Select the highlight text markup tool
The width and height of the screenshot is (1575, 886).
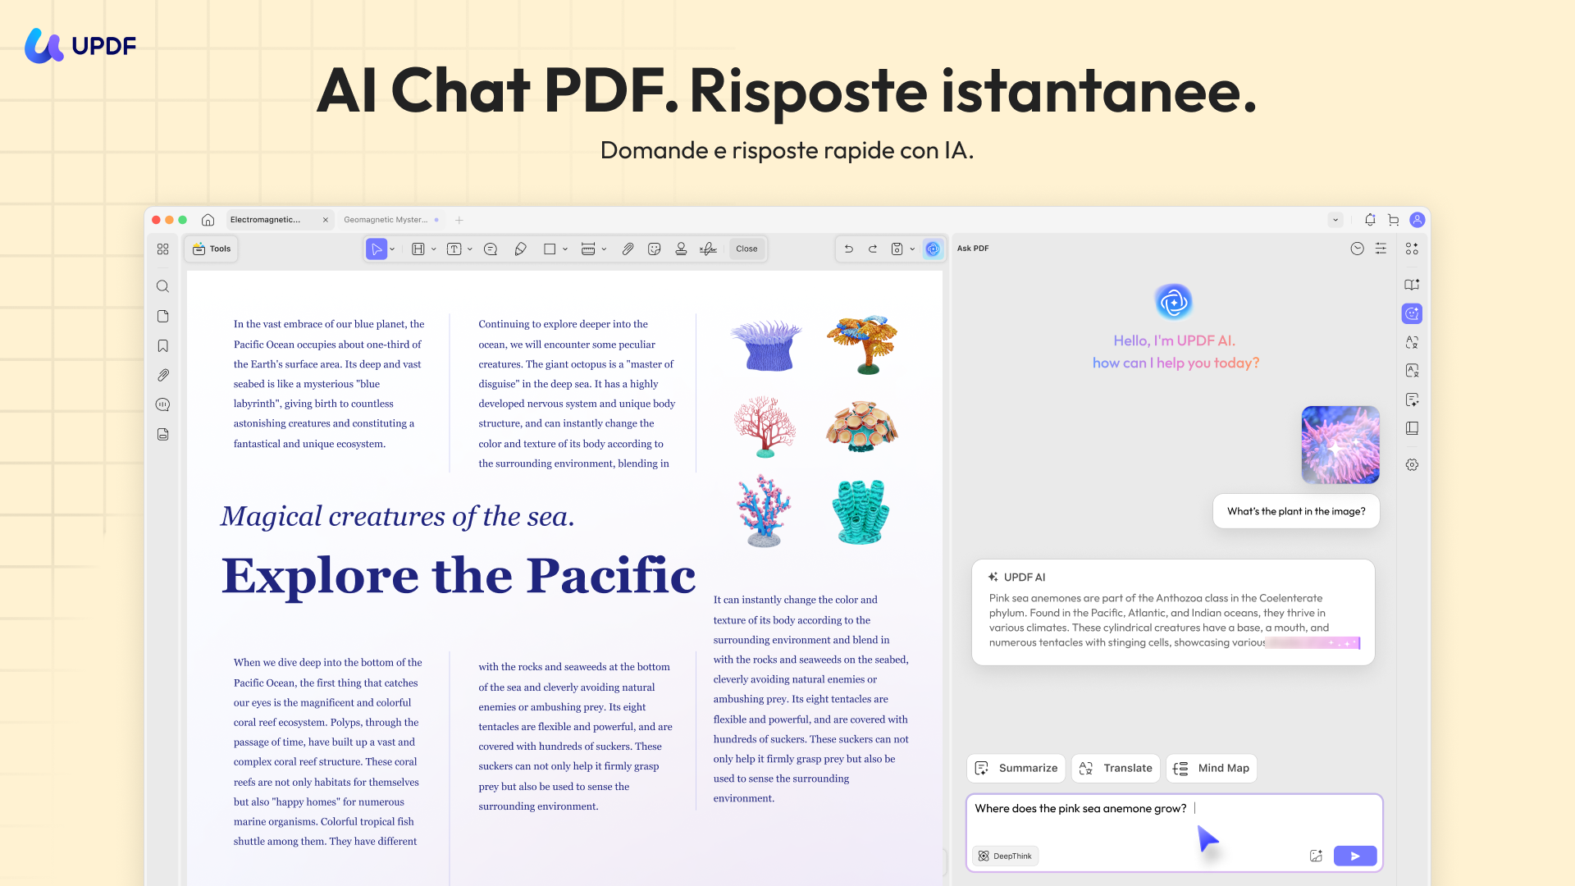click(418, 249)
